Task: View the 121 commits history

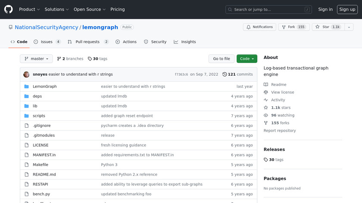Action: click(237, 74)
